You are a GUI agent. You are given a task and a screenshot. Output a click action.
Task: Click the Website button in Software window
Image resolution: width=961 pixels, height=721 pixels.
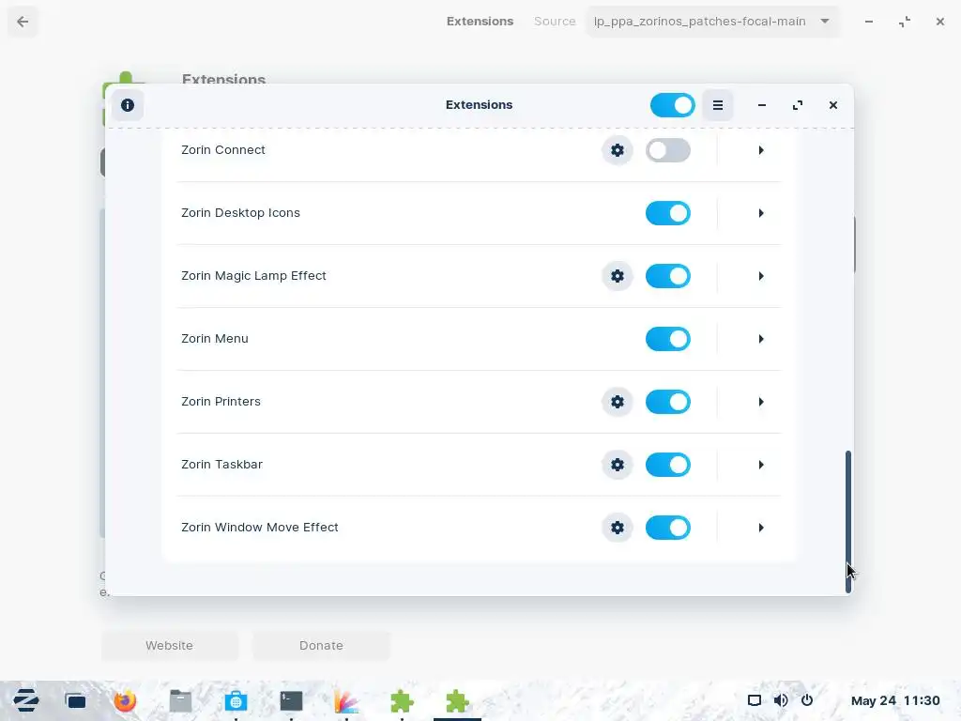[169, 646]
